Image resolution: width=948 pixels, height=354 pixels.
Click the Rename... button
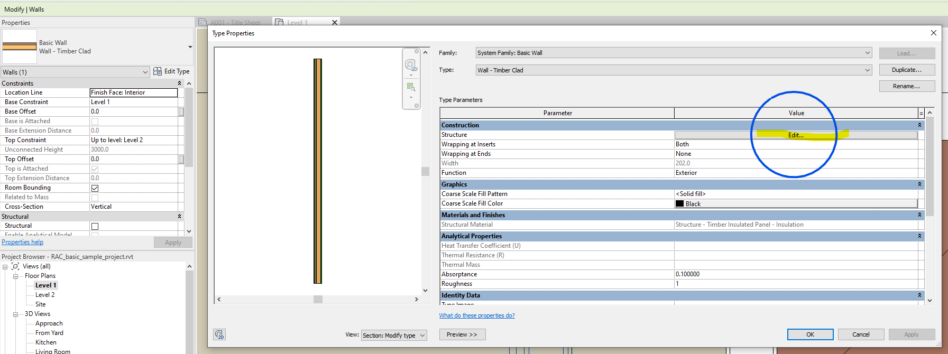point(907,86)
